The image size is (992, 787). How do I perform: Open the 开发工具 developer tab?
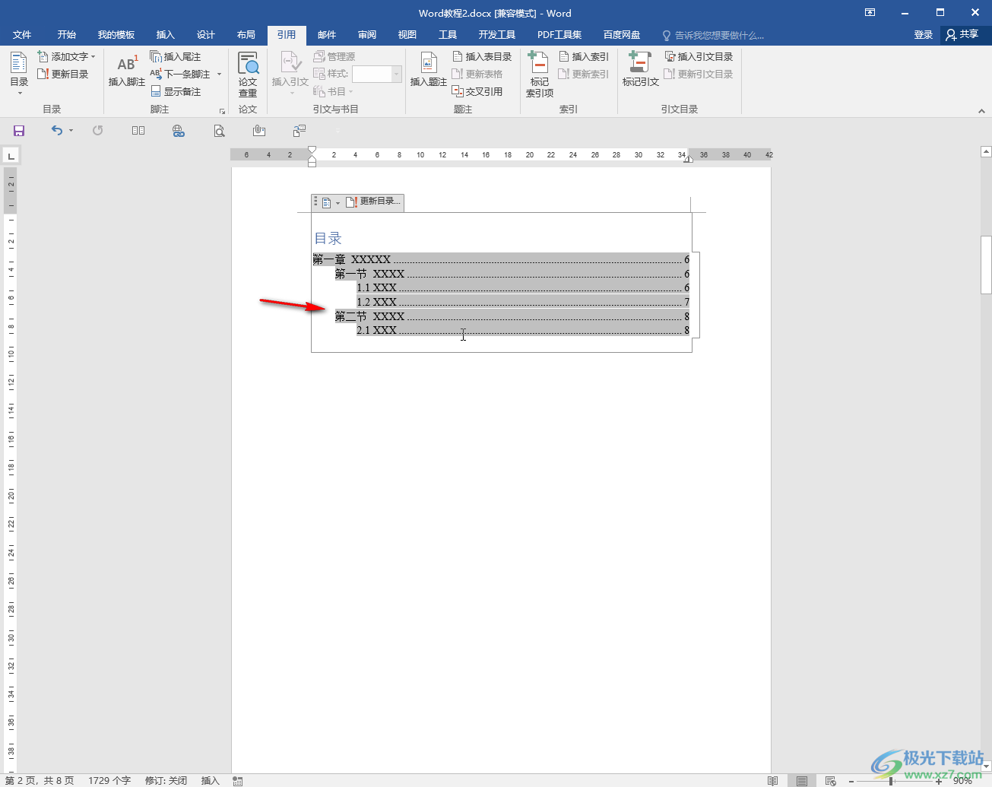[x=497, y=35]
